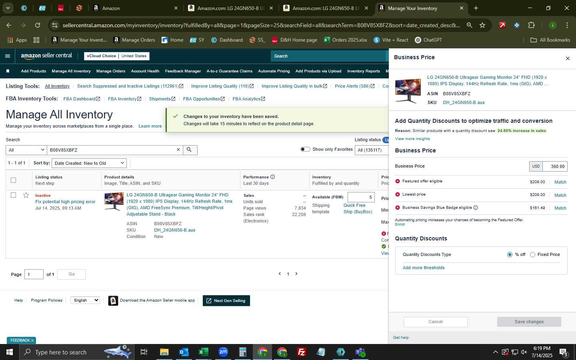The image size is (576, 360).
Task: Mark the LG monitor listing as favorite star
Action: [x=26, y=195]
